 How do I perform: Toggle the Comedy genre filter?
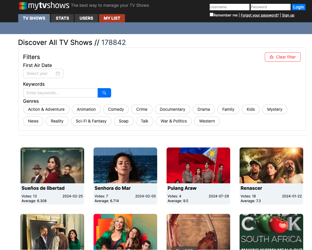pos(116,109)
